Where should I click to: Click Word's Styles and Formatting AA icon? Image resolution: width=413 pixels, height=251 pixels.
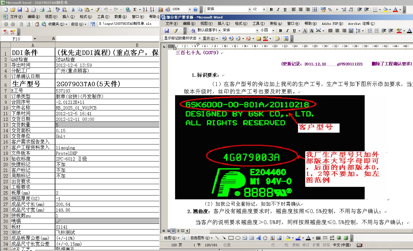193,30
